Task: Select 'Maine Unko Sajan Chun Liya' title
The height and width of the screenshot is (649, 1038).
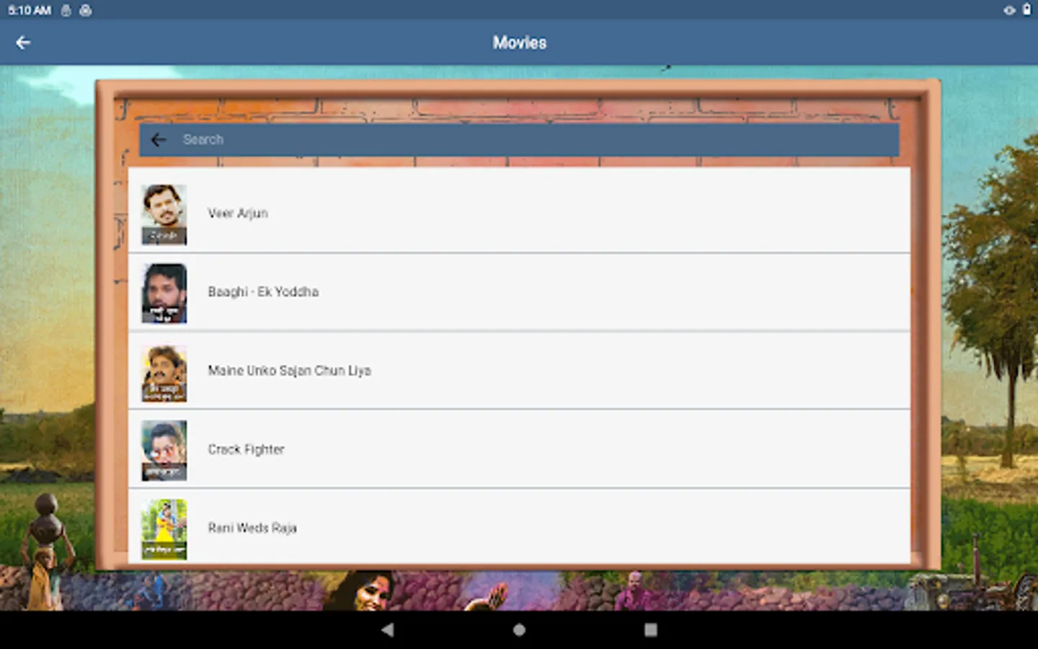Action: 289,371
